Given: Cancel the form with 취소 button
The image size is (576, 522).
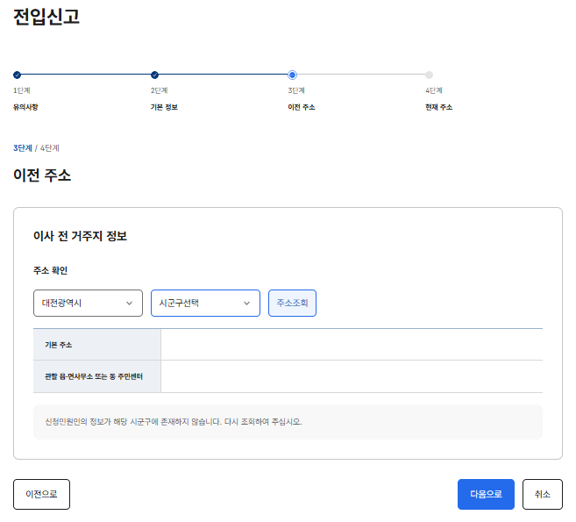Looking at the screenshot, I should pos(542,494).
